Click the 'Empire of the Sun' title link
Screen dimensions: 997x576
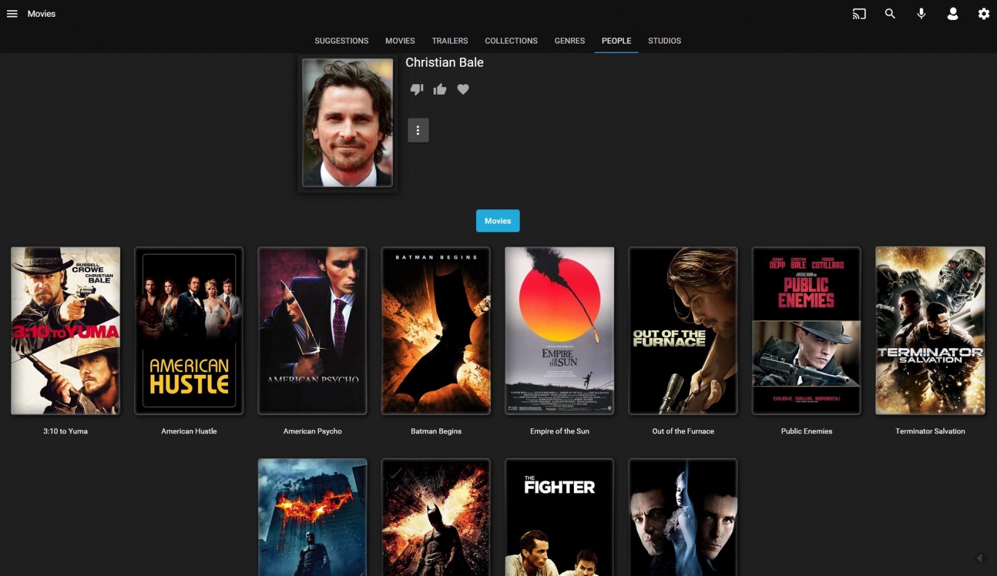pyautogui.click(x=560, y=431)
